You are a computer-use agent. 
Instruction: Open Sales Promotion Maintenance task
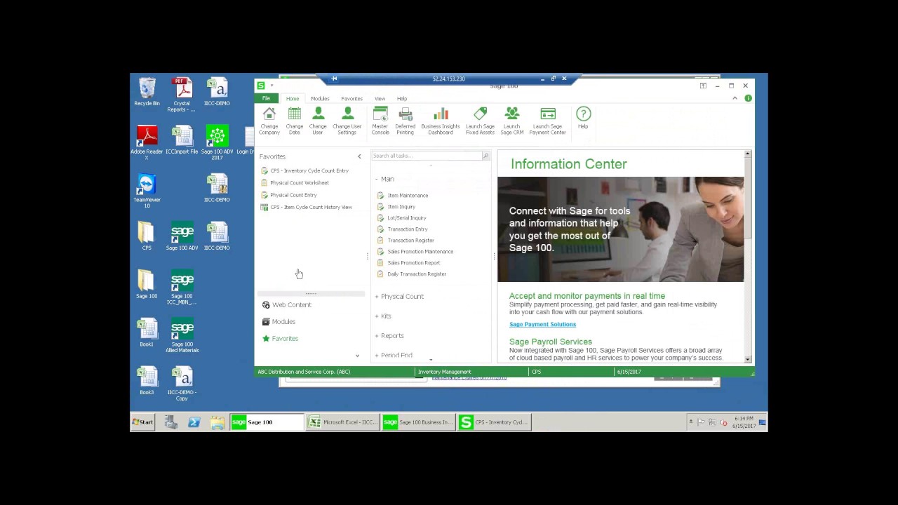coord(415,251)
